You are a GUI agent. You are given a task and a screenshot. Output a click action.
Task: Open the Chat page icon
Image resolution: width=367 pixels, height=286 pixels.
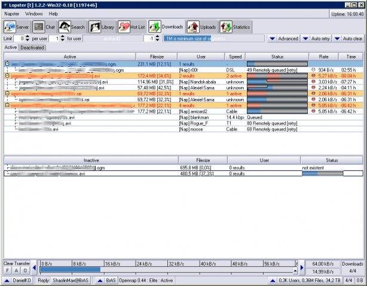point(39,27)
